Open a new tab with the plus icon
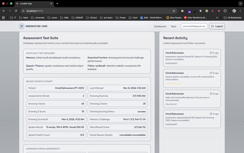The height and width of the screenshot is (153, 244). click(57, 3)
